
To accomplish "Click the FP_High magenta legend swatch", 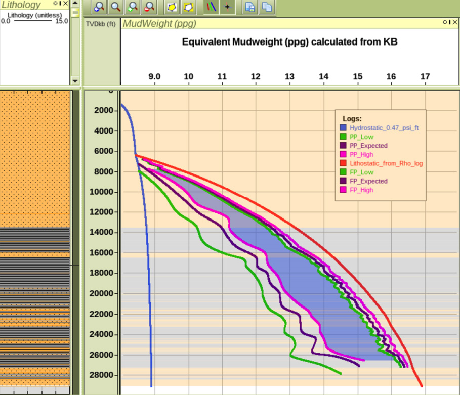I will pos(343,190).
